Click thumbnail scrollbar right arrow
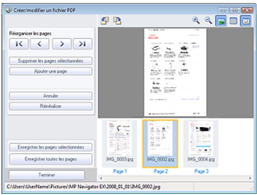This screenshot has height=195, width=257. point(250,178)
